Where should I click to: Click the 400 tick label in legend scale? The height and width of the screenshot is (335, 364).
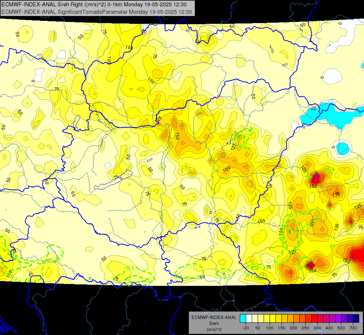pos(329,328)
